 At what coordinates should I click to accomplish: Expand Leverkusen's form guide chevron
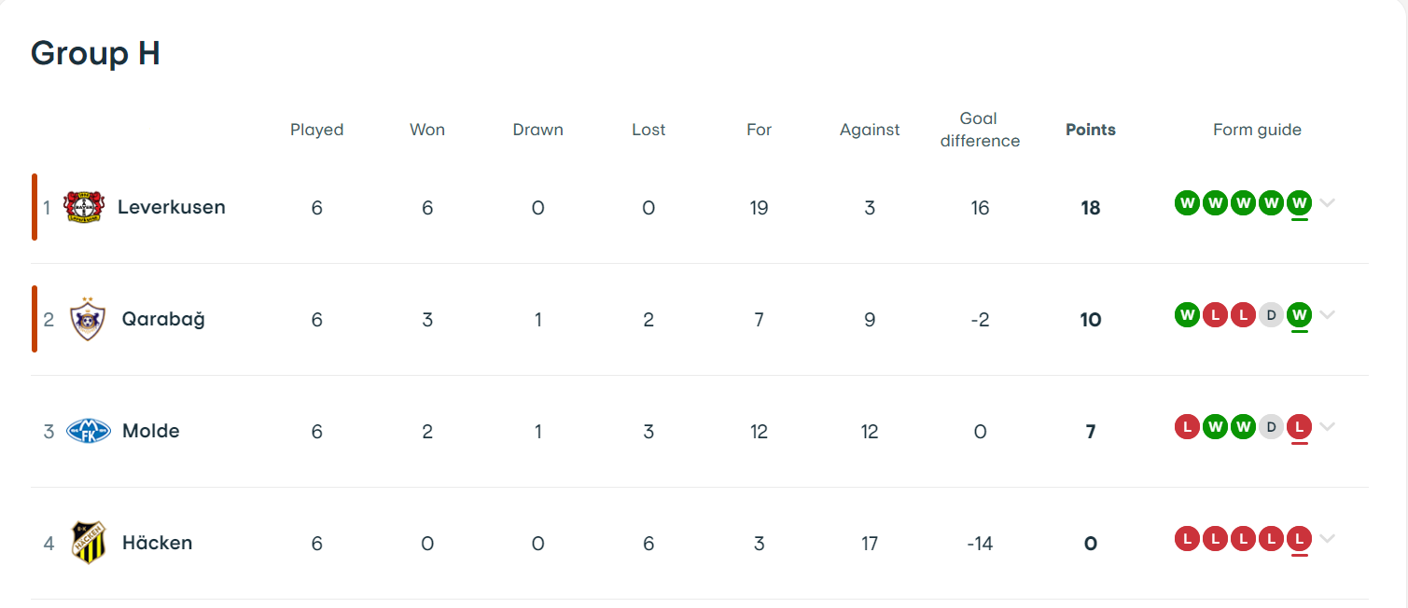pyautogui.click(x=1328, y=202)
